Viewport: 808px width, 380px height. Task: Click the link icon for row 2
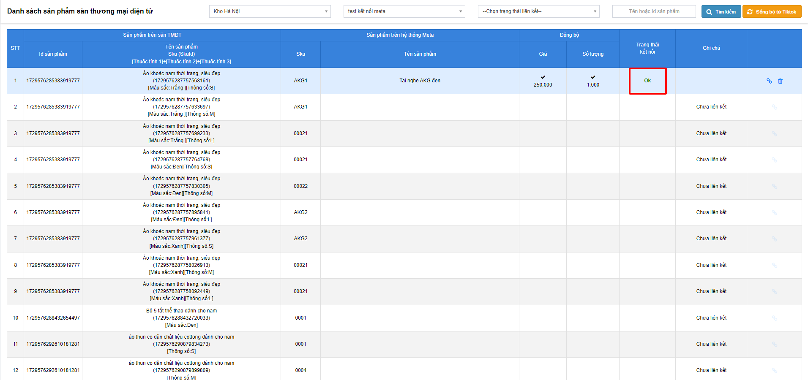tap(774, 107)
